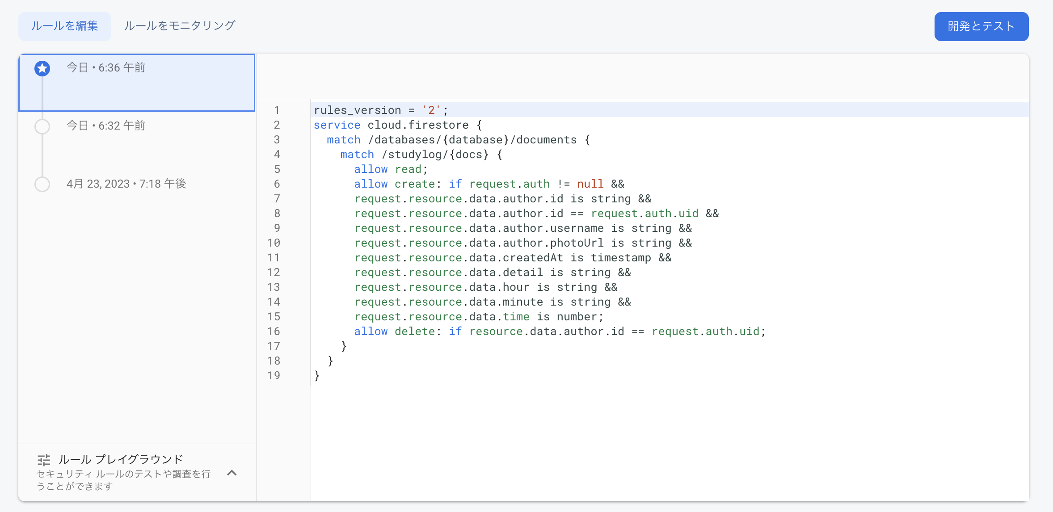This screenshot has height=512, width=1053.
Task: Click the empty editor area below line 19
Action: tap(626, 438)
